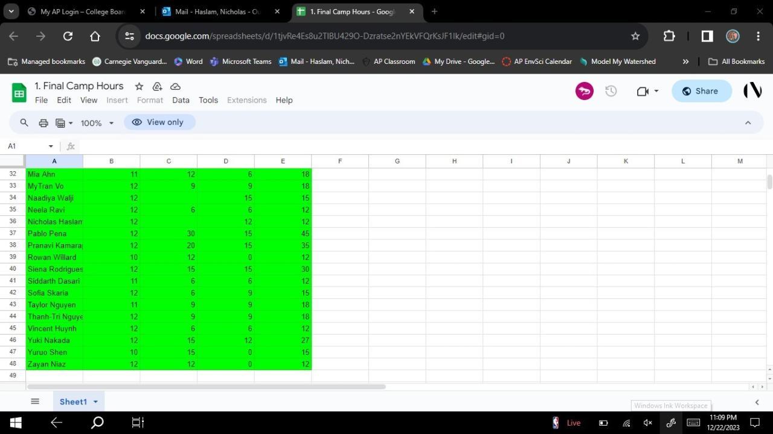Reload the page in Chrome
773x434 pixels.
[x=68, y=36]
